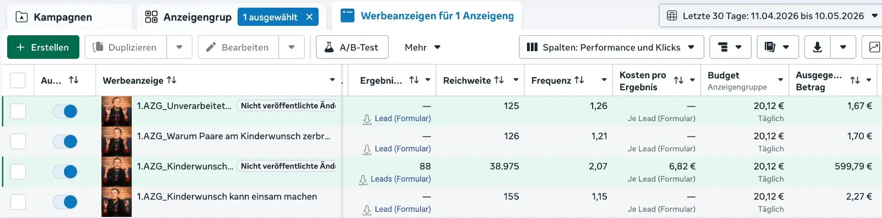Open Werbeanzeige column options arrow
Image resolution: width=882 pixels, height=218 pixels.
click(x=332, y=80)
